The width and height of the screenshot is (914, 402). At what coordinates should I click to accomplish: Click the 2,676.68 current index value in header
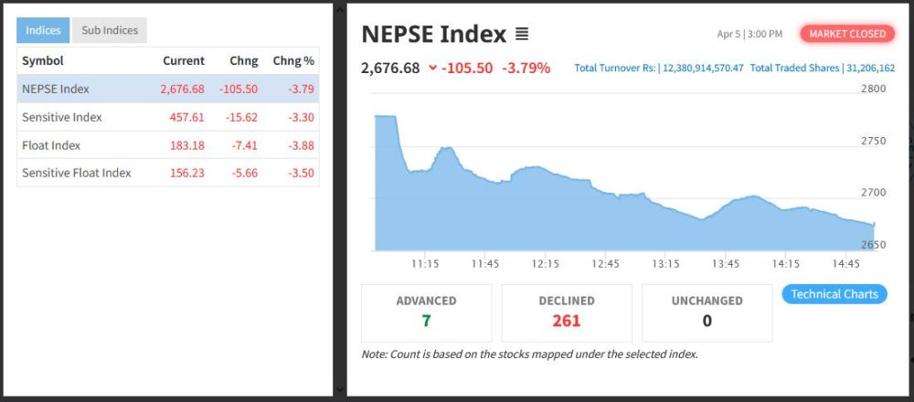tap(390, 69)
